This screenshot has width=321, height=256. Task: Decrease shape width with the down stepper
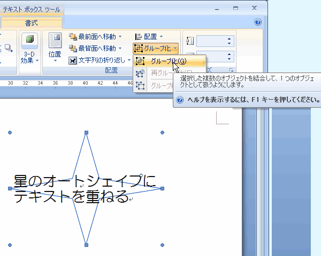point(230,59)
